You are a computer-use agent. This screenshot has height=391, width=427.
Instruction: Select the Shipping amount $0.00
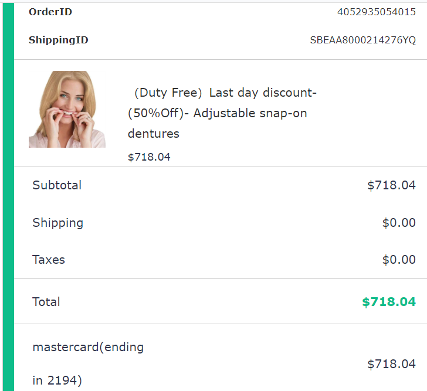pyautogui.click(x=399, y=223)
